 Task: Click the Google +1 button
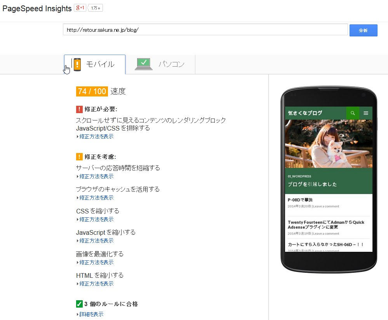(x=80, y=8)
